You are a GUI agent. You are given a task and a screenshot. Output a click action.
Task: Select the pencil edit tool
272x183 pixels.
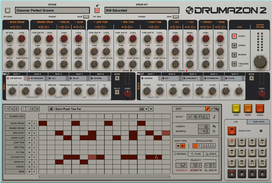[208, 109]
